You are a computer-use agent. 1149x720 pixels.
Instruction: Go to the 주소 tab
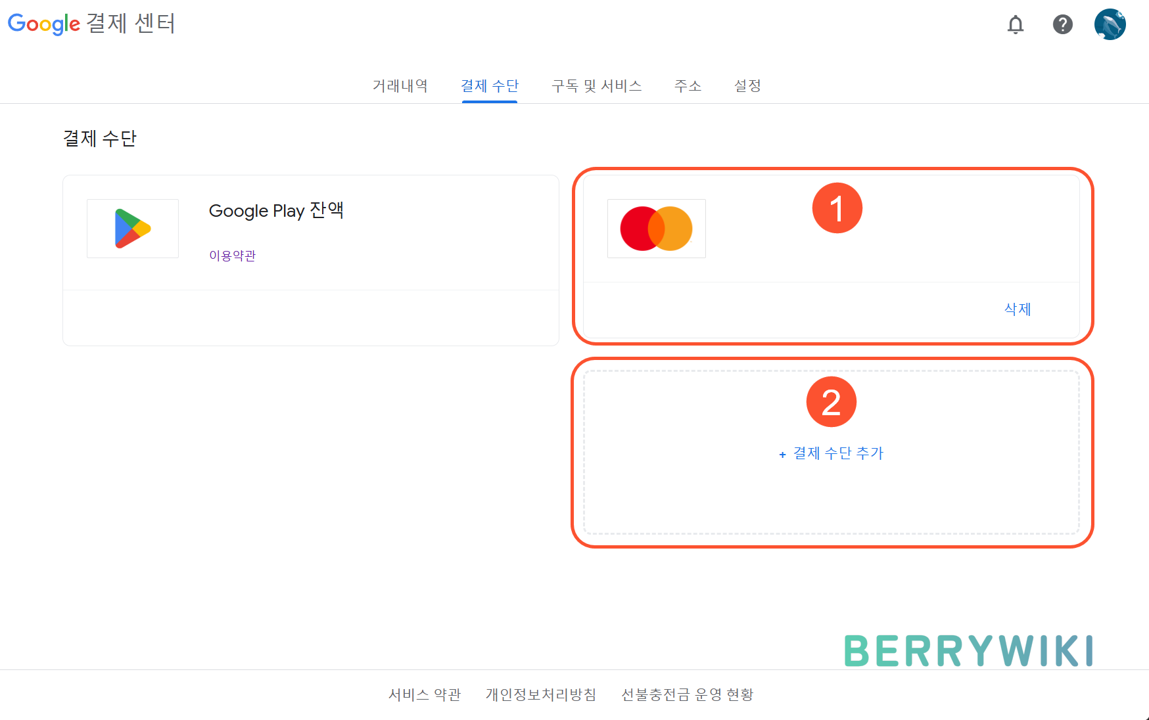[x=688, y=86]
